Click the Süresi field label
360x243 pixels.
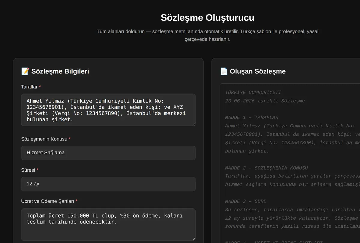[28, 170]
